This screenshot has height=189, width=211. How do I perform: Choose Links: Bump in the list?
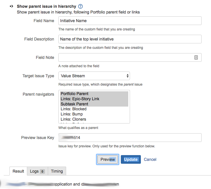point(72,114)
